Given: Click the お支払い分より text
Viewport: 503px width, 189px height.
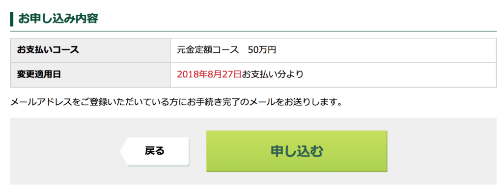Looking at the screenshot, I should (272, 74).
